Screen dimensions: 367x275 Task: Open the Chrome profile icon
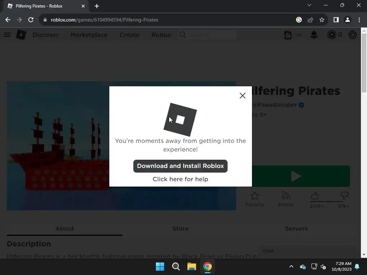(x=348, y=20)
